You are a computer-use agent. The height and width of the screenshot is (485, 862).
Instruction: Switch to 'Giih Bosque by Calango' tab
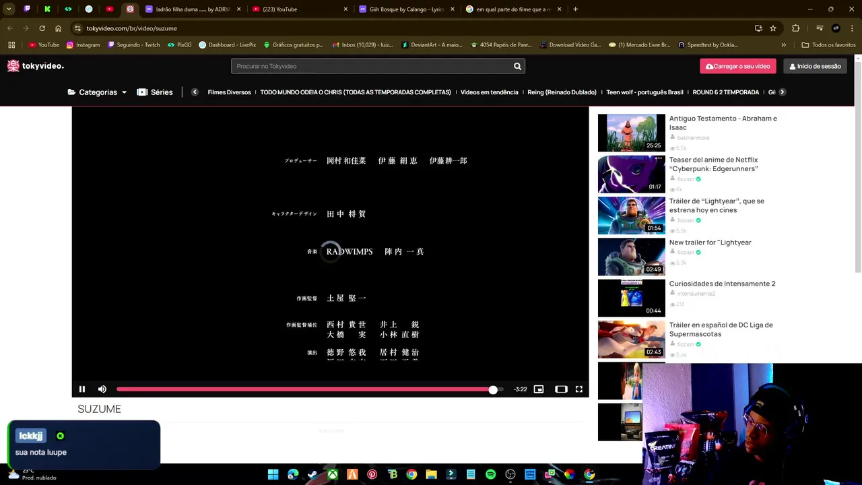(407, 9)
